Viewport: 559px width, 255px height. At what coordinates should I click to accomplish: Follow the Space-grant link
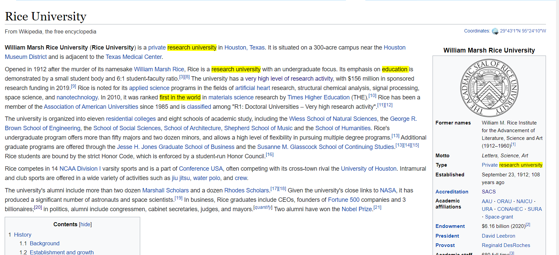click(499, 217)
